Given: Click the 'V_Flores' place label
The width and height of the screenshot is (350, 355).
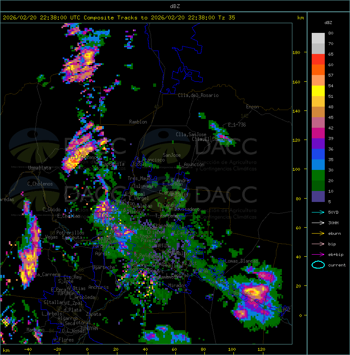Looking at the screenshot, I should pos(64,340).
